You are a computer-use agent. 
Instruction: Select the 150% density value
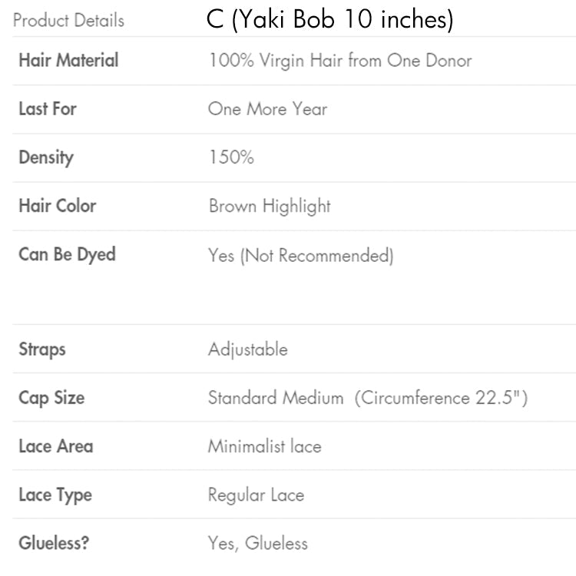(x=230, y=157)
